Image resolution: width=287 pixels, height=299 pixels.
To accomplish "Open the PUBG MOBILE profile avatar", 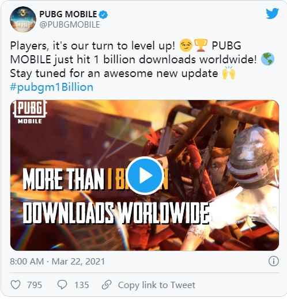I will [23, 19].
